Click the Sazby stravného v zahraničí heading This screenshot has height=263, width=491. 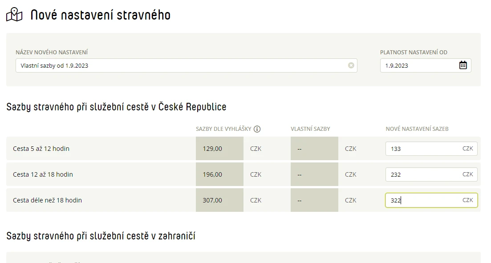pyautogui.click(x=101, y=236)
